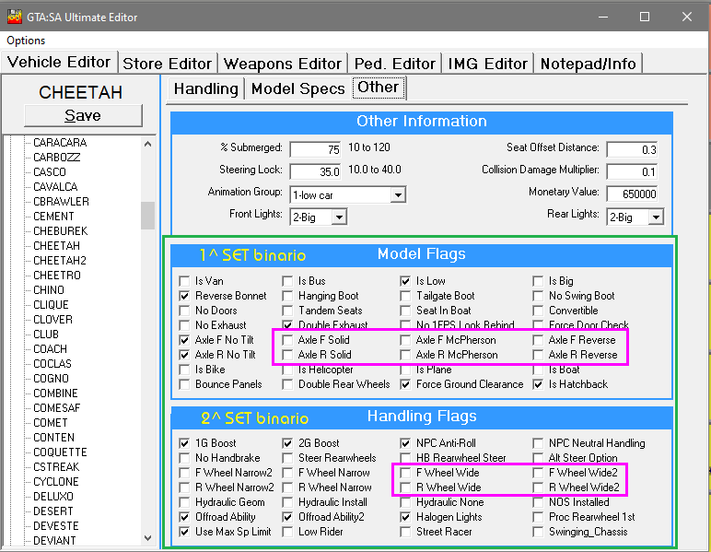This screenshot has height=552, width=711.
Task: Click the % Submerged input field
Action: click(315, 149)
